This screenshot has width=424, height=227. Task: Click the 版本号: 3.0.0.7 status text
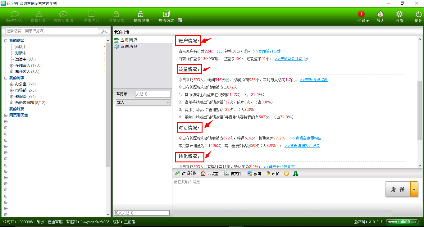click(x=368, y=222)
